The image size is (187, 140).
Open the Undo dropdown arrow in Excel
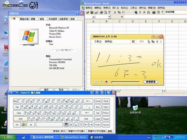tap(132, 12)
